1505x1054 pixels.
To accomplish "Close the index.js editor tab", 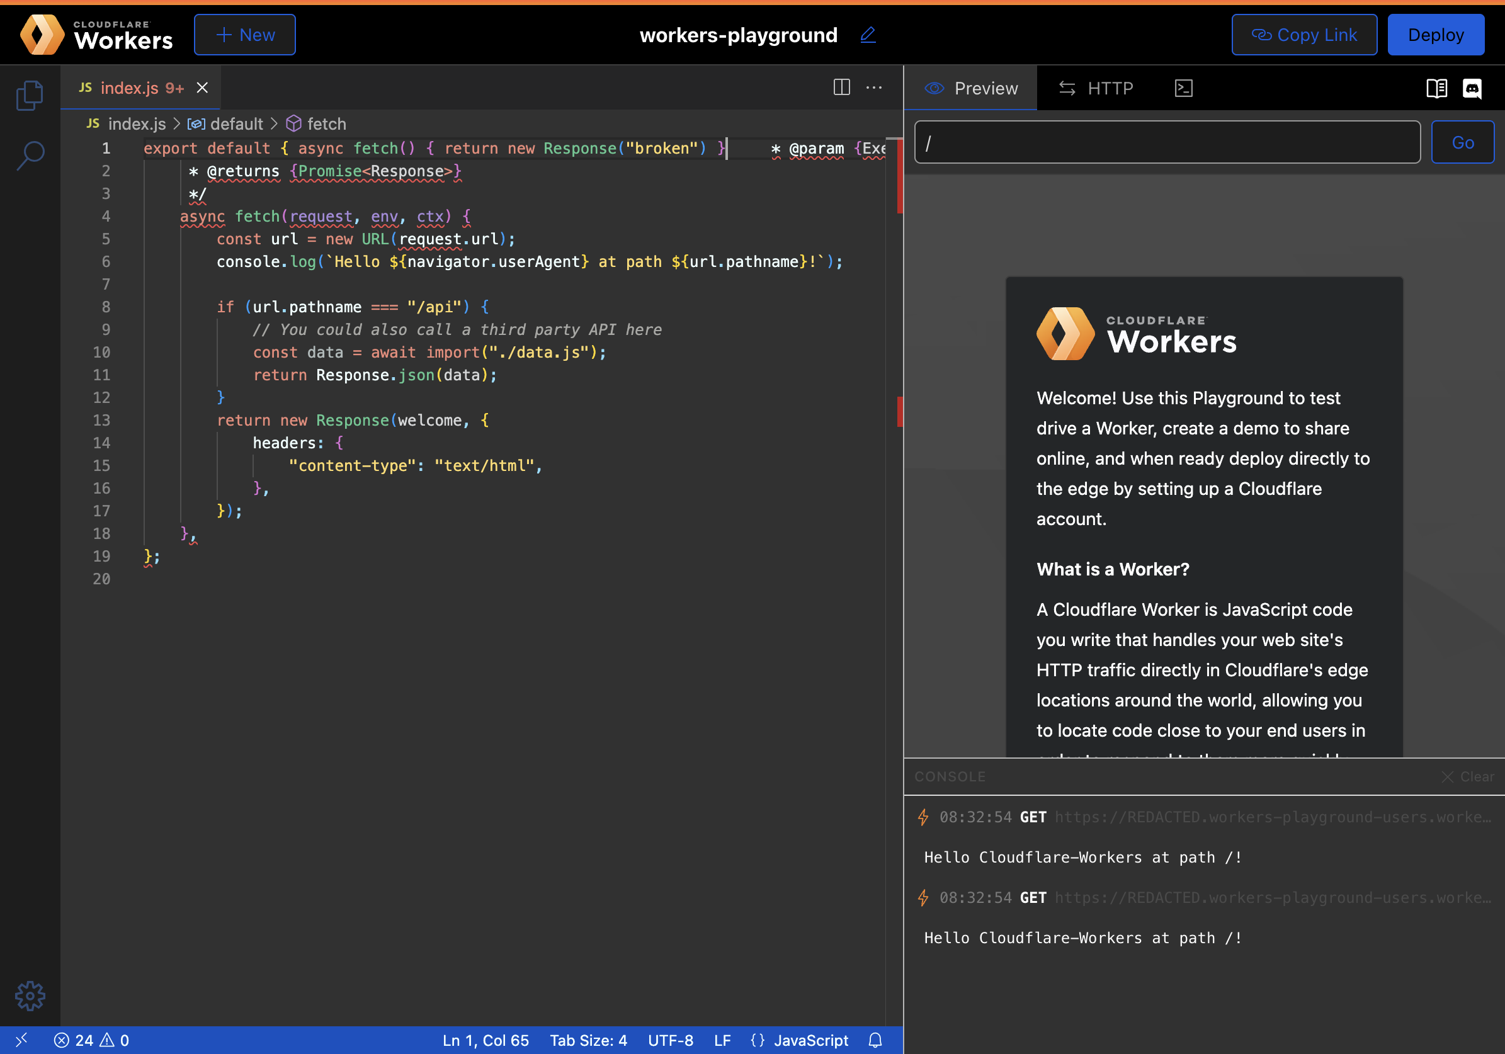I will [x=203, y=88].
